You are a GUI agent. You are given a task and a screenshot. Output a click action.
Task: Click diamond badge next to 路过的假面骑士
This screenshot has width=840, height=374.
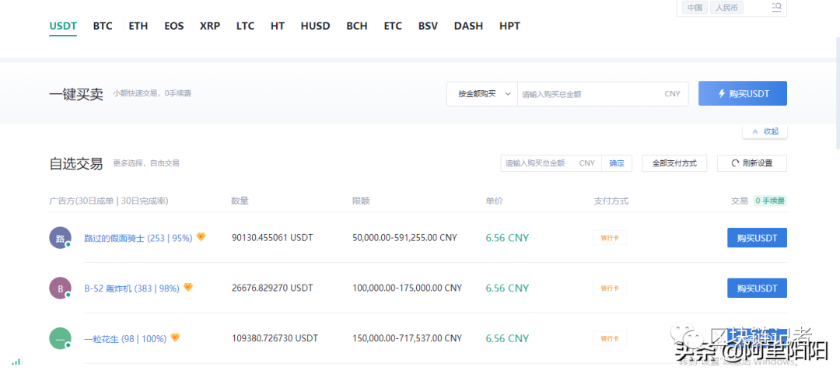(201, 237)
